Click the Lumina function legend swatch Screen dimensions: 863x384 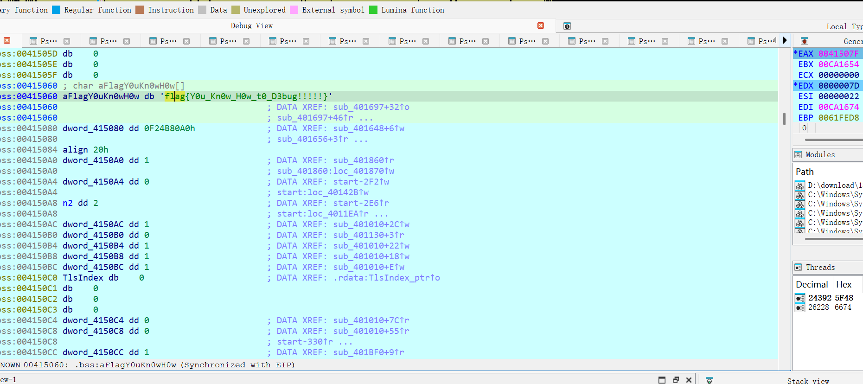(x=373, y=10)
